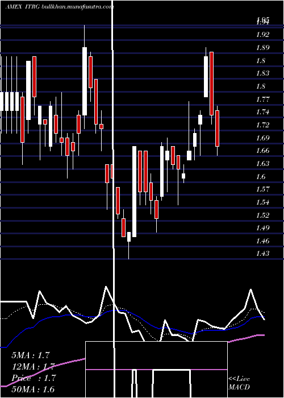
Task: Select the 1.83 price axis label
Action: pos(262,73)
